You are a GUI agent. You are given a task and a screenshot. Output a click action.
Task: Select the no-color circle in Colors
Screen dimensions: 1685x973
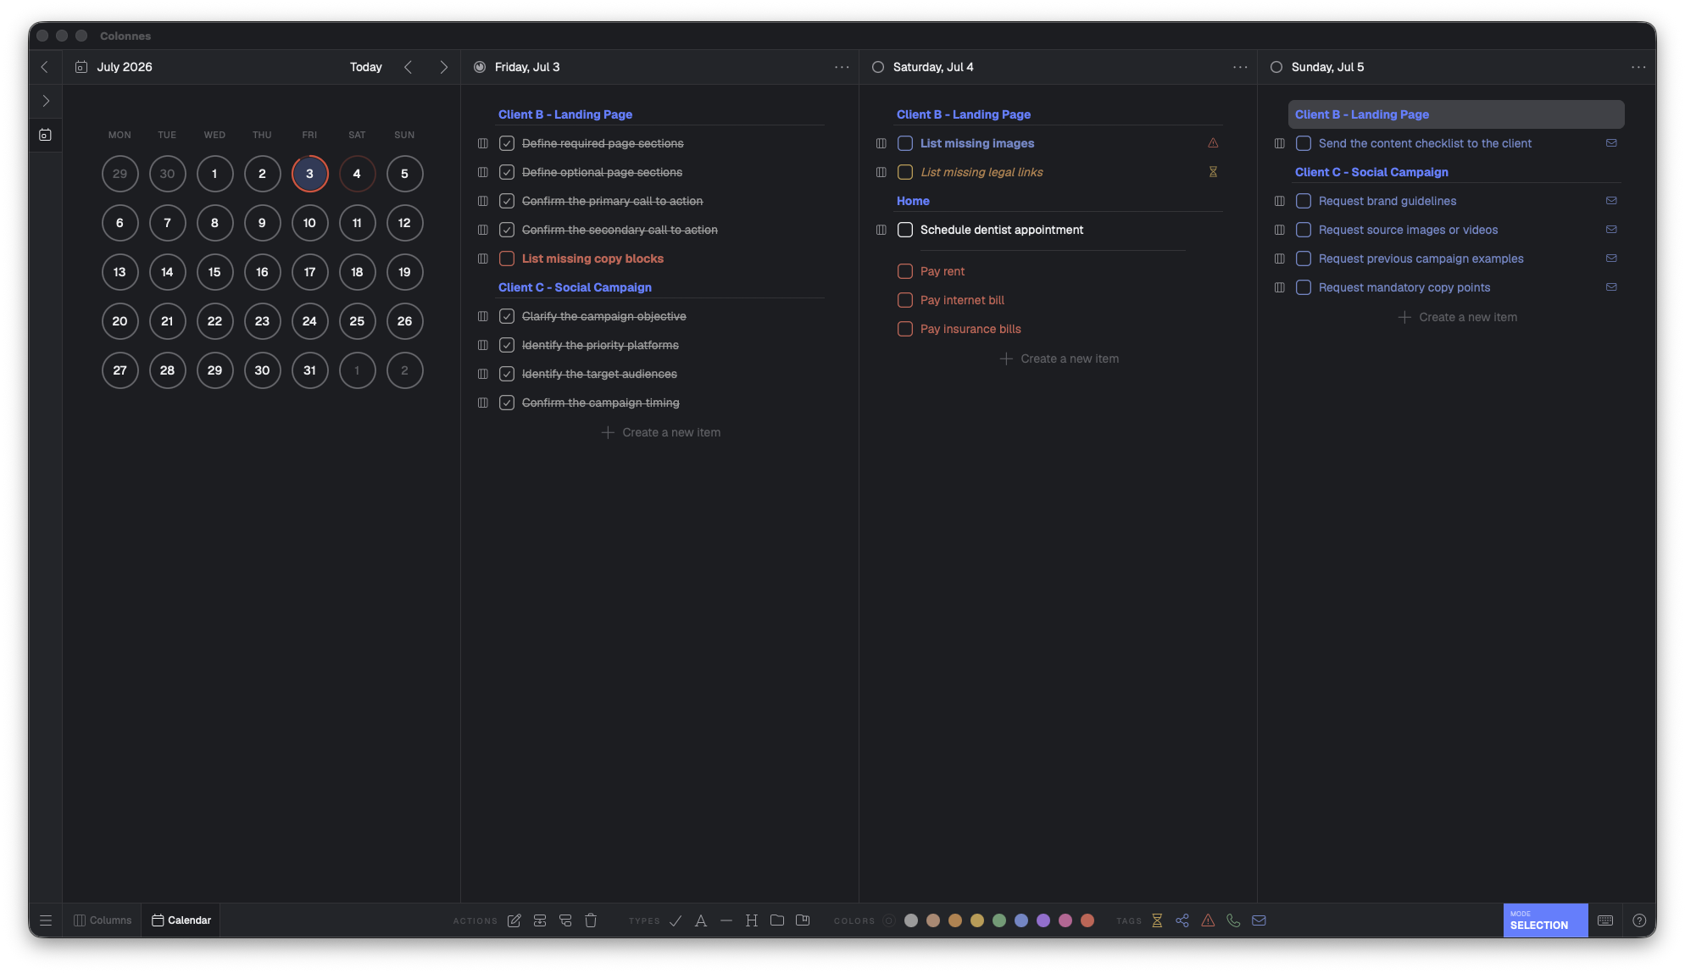(888, 920)
